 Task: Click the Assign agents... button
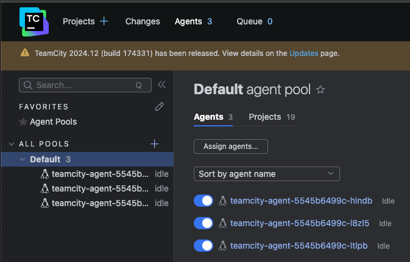231,147
